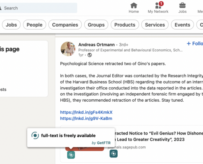Filter results by Groups
203x164 pixels.
click(96, 25)
